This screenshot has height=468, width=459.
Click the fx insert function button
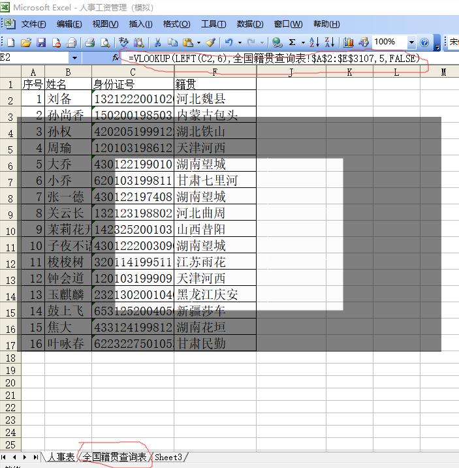pyautogui.click(x=116, y=58)
